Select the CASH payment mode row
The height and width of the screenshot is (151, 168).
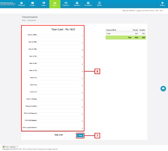(x=126, y=34)
